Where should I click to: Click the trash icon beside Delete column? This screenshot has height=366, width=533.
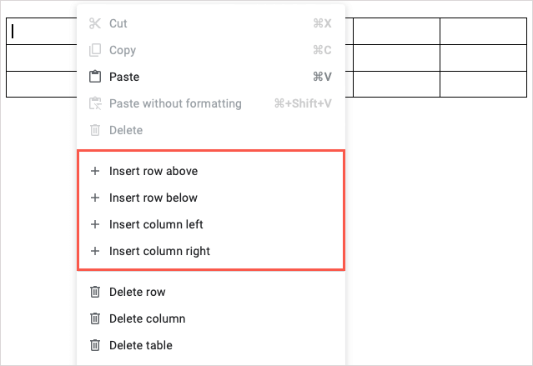(94, 318)
